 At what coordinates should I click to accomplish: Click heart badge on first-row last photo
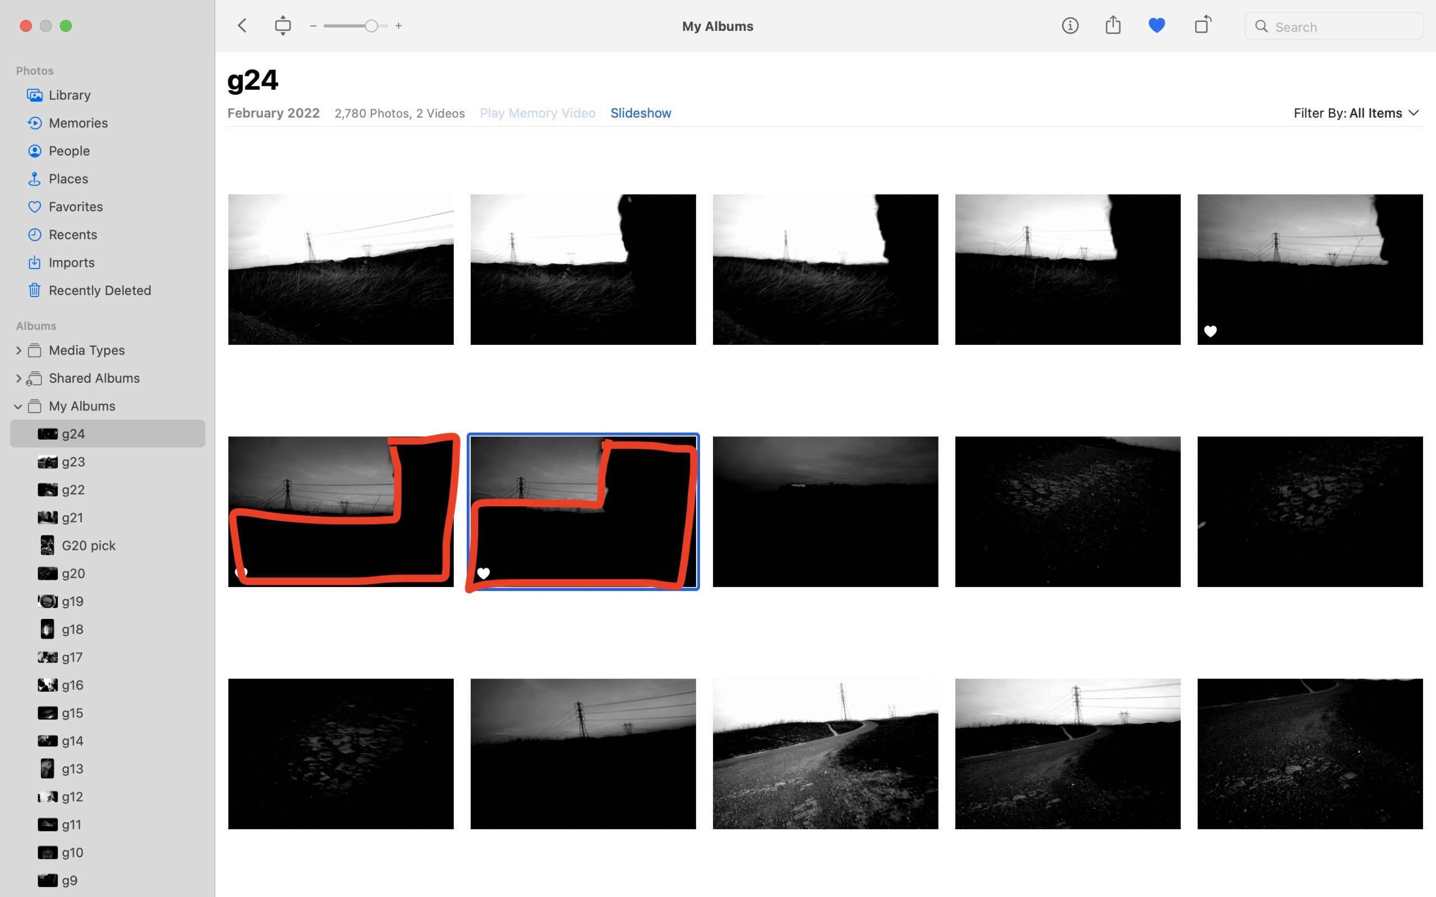[1210, 331]
